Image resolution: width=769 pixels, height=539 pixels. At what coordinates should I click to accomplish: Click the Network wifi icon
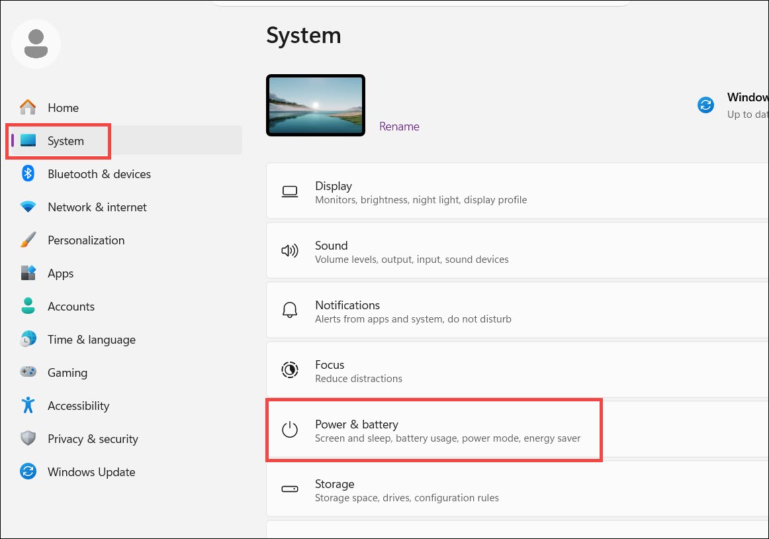pos(28,207)
